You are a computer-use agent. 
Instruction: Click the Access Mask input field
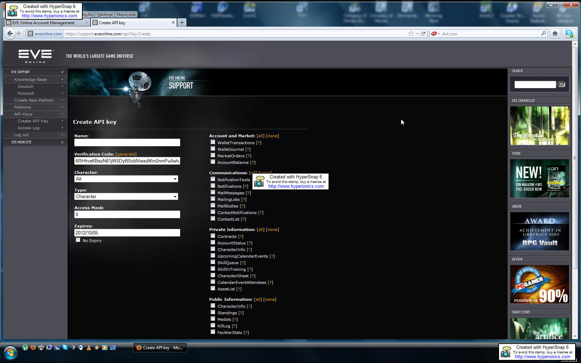click(127, 214)
